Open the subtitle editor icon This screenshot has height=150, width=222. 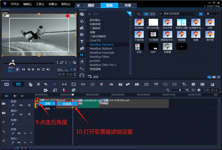pyautogui.click(x=137, y=84)
